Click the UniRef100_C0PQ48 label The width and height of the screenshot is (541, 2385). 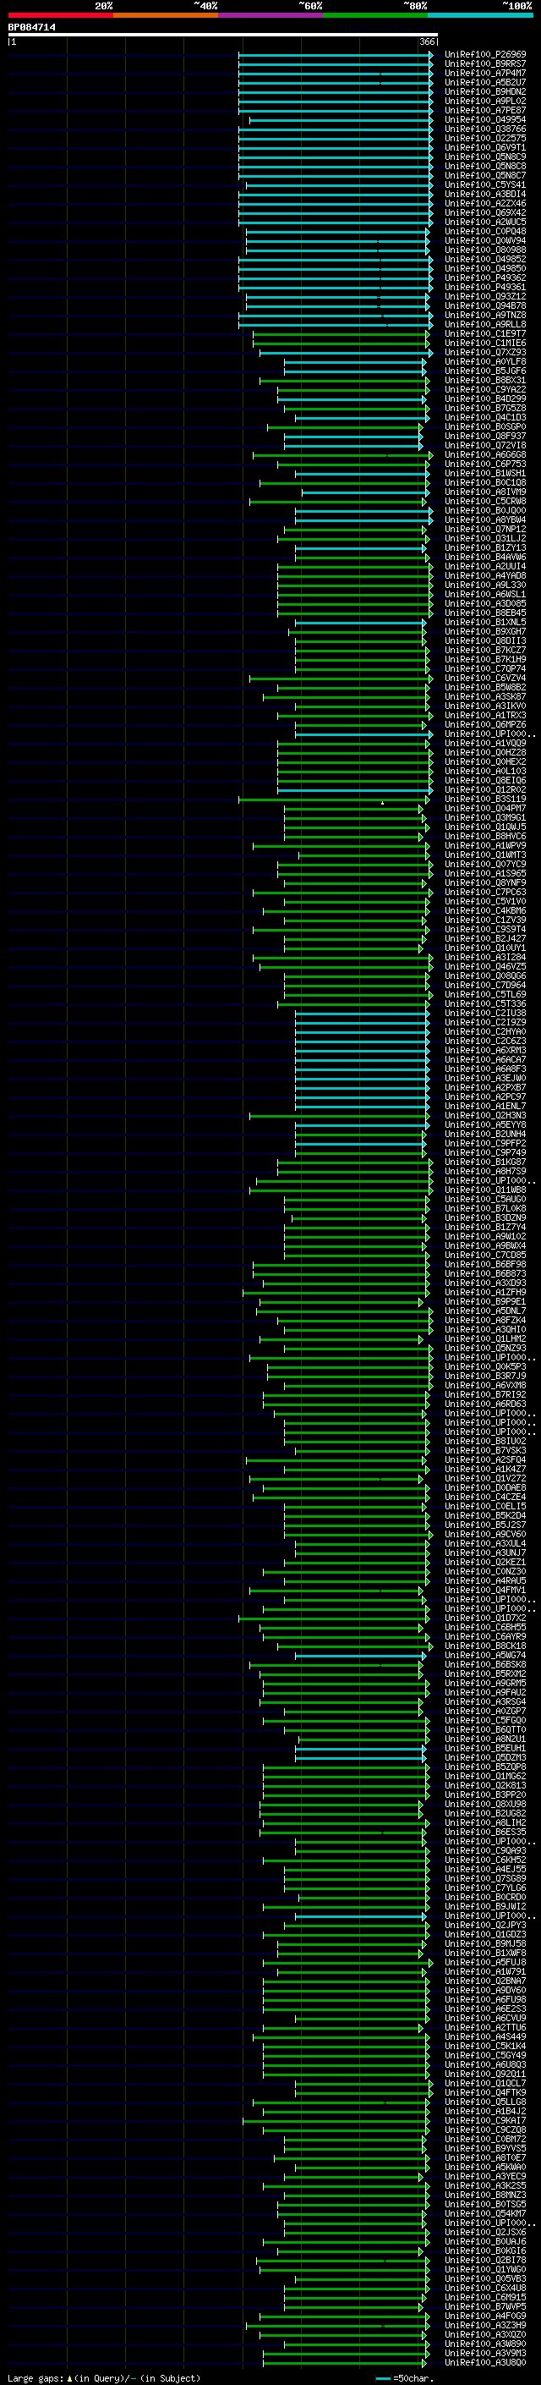tap(485, 232)
